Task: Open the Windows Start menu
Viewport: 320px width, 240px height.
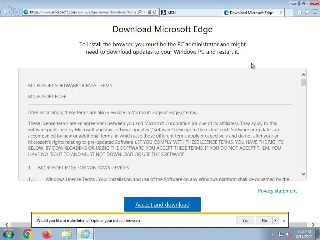Action: click(x=8, y=234)
